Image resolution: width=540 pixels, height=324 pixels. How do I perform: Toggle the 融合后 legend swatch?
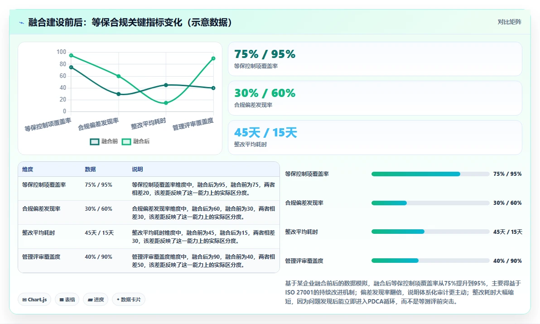126,141
